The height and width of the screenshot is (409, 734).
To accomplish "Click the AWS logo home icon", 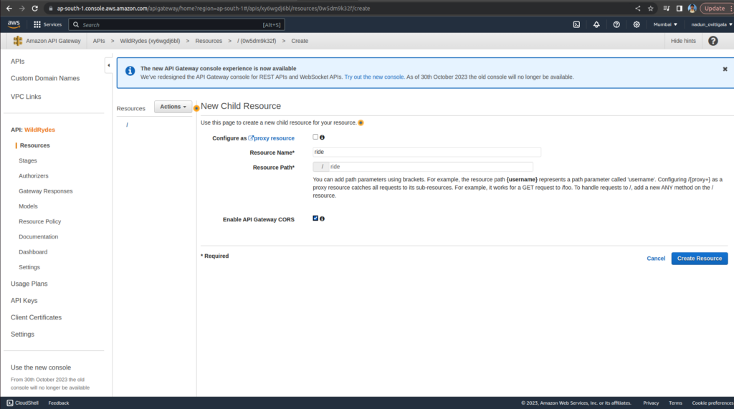I will (x=14, y=24).
